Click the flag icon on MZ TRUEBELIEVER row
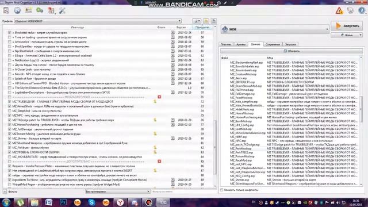 tap(155, 102)
